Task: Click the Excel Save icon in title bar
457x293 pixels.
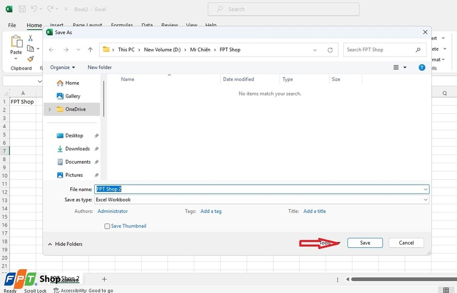Action: pyautogui.click(x=22, y=9)
